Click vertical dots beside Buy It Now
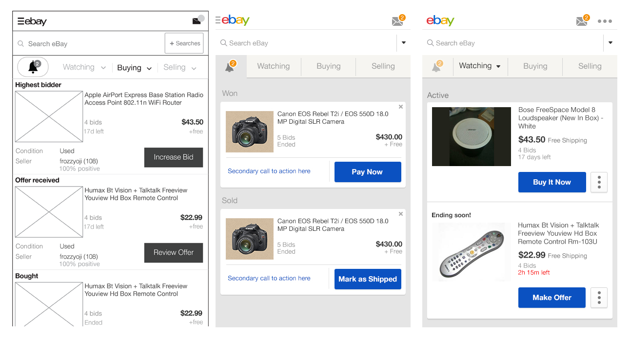This screenshot has height=339, width=630. click(x=599, y=182)
